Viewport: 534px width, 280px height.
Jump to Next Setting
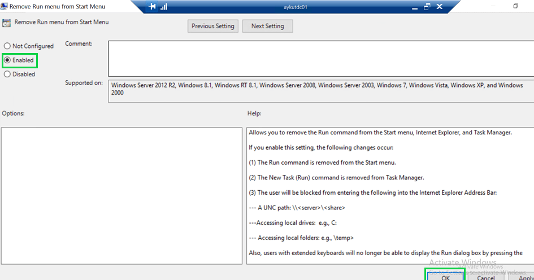pos(267,26)
